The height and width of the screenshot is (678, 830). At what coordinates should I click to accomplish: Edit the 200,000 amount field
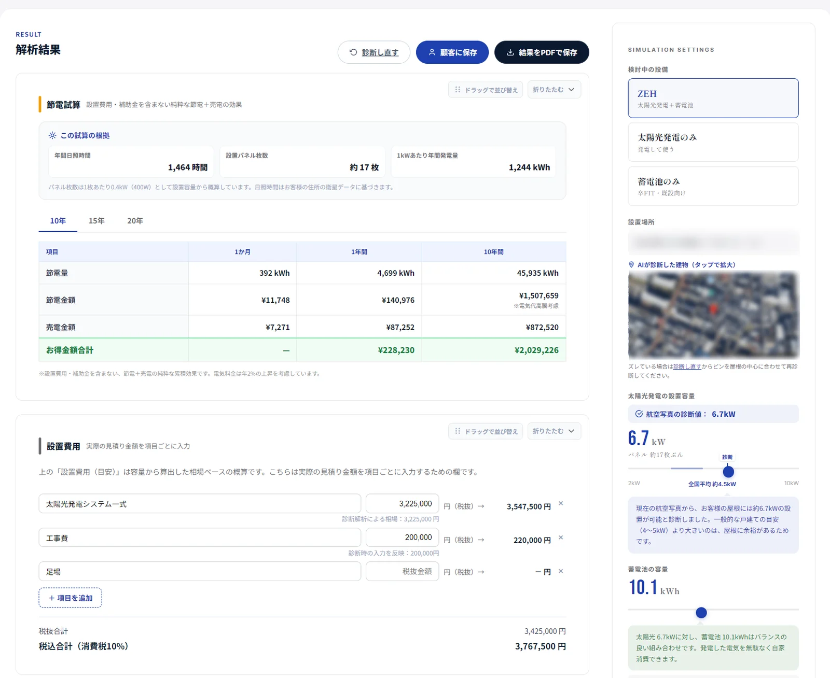pos(402,538)
